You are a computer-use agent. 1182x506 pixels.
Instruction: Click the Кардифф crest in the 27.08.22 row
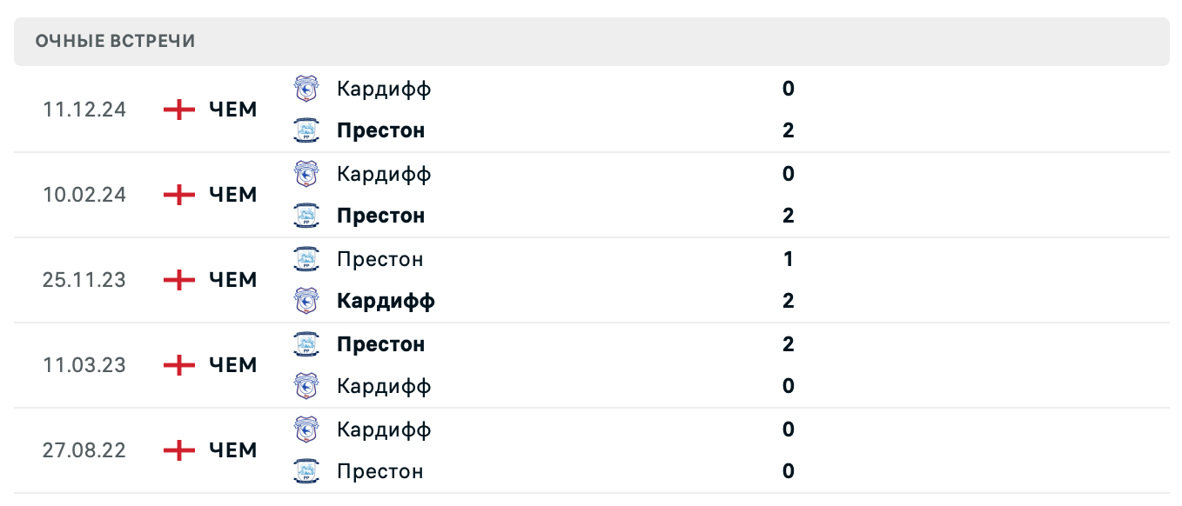point(306,429)
